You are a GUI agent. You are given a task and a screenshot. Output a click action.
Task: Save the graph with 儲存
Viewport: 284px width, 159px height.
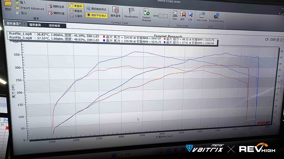(x=183, y=16)
